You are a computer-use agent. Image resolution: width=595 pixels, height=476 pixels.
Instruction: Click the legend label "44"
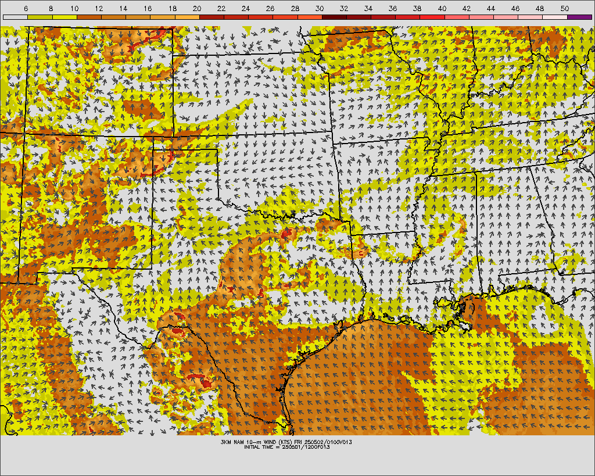(491, 8)
